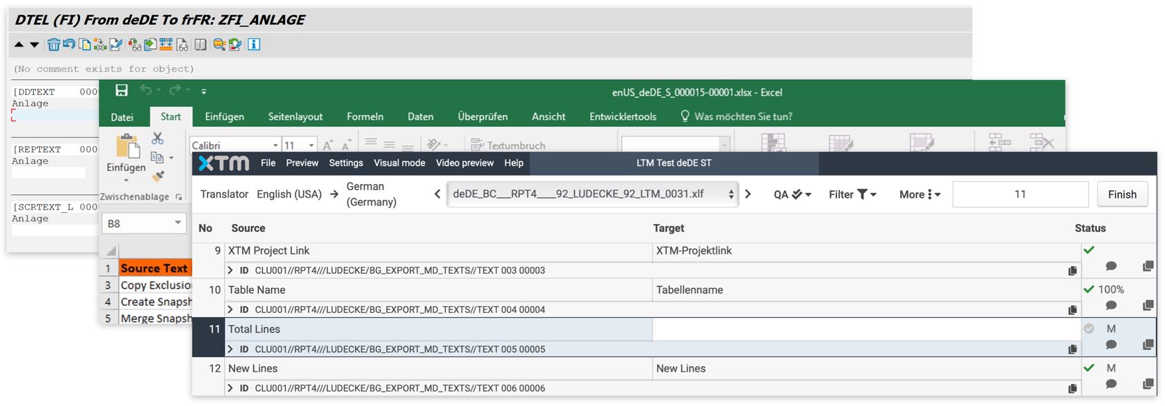The height and width of the screenshot is (406, 1165).
Task: Select the Überprüfen tab in Excel
Action: pos(482,116)
